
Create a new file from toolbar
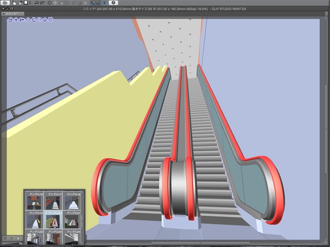click(15, 3)
